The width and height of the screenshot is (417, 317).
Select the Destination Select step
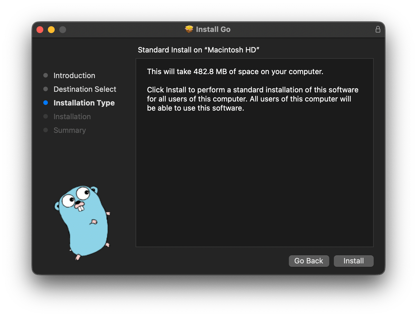click(85, 89)
